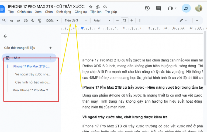The width and height of the screenshot is (207, 132).
Task: Jump to Vẻ ngoài trầy xước nhẹ... heading
Action: pyautogui.click(x=33, y=74)
